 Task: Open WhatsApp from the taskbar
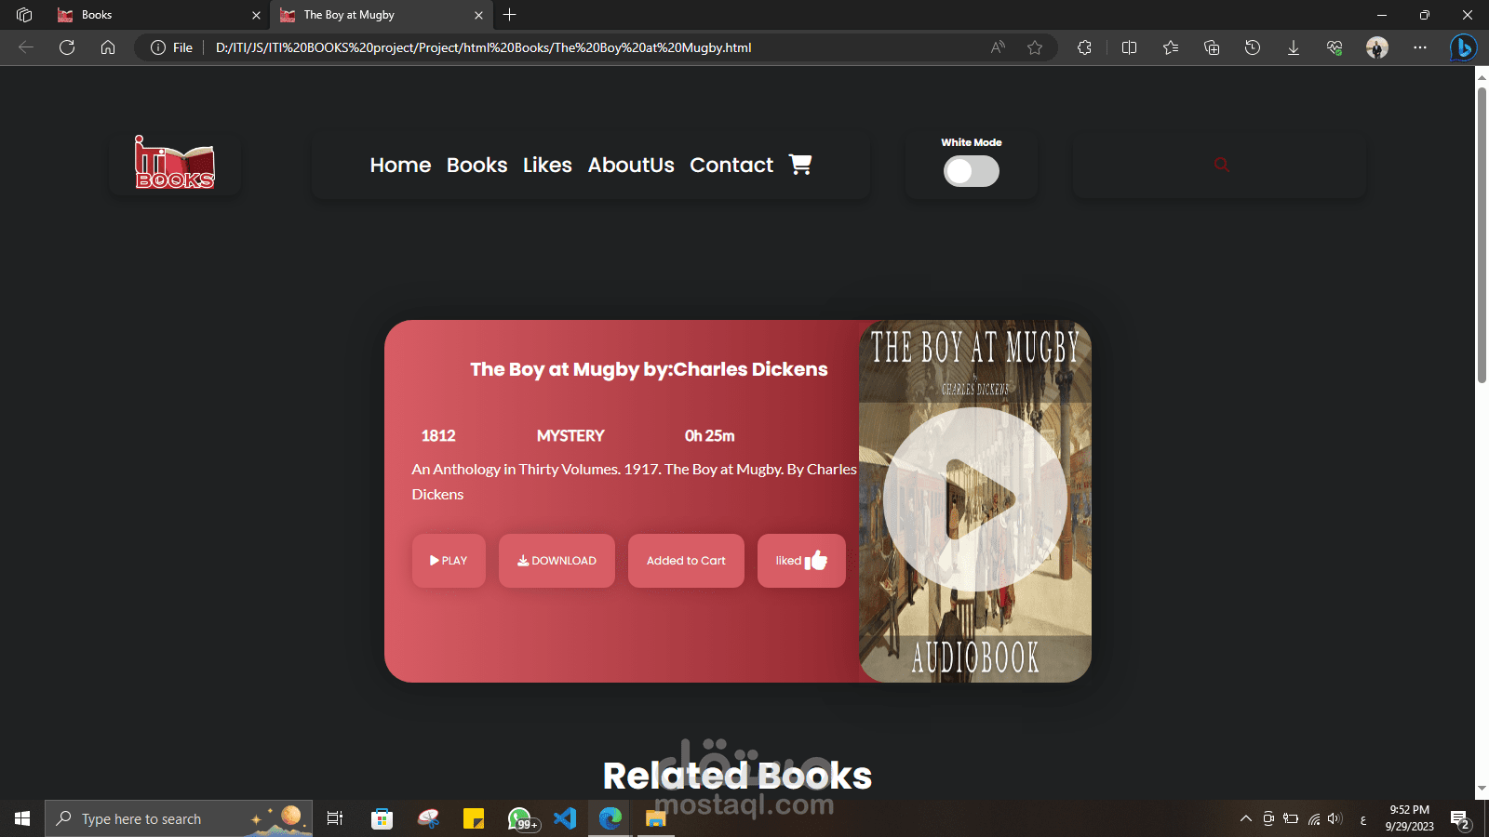coord(521,818)
